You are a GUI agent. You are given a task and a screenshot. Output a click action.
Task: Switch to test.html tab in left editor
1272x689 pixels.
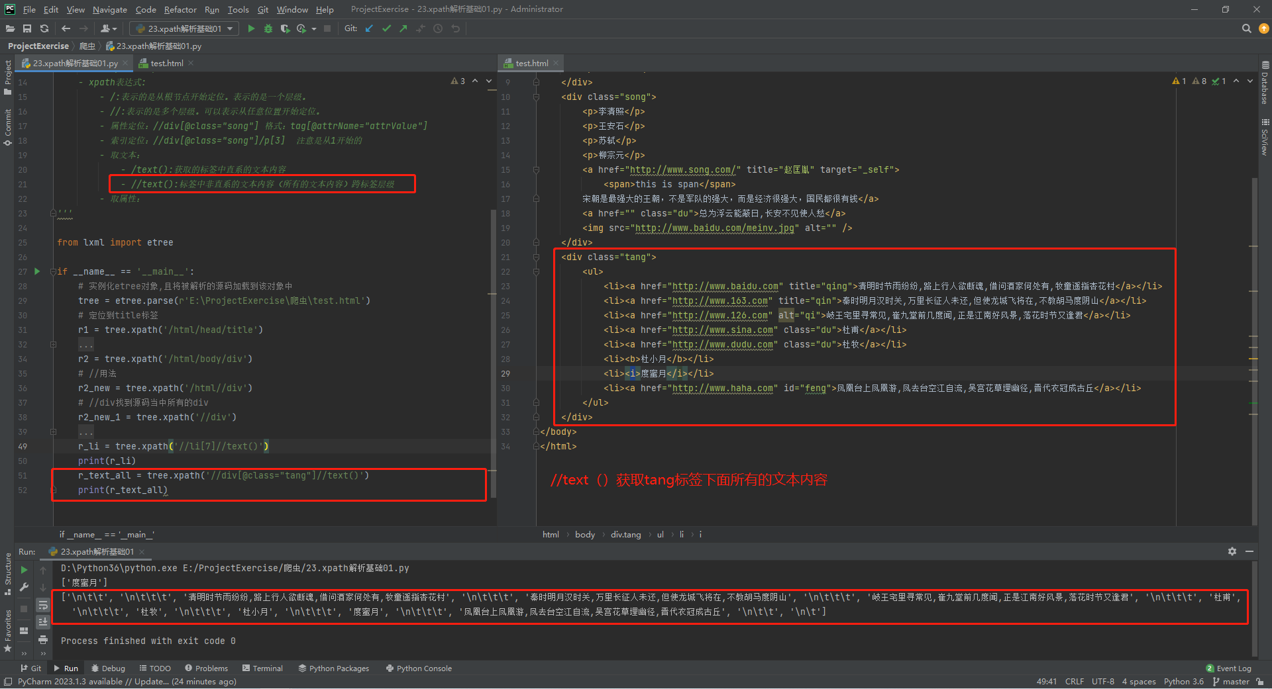[166, 64]
